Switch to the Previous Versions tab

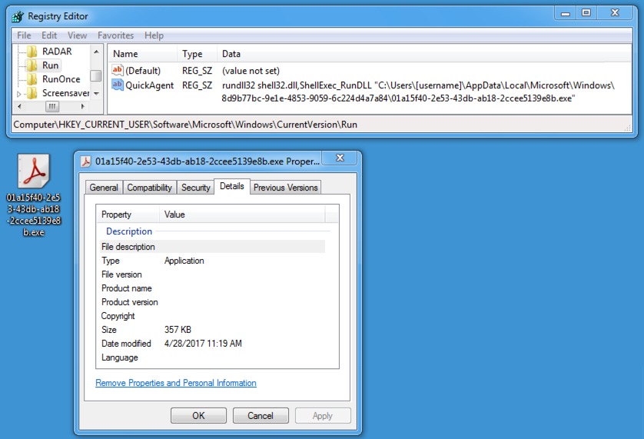click(285, 188)
